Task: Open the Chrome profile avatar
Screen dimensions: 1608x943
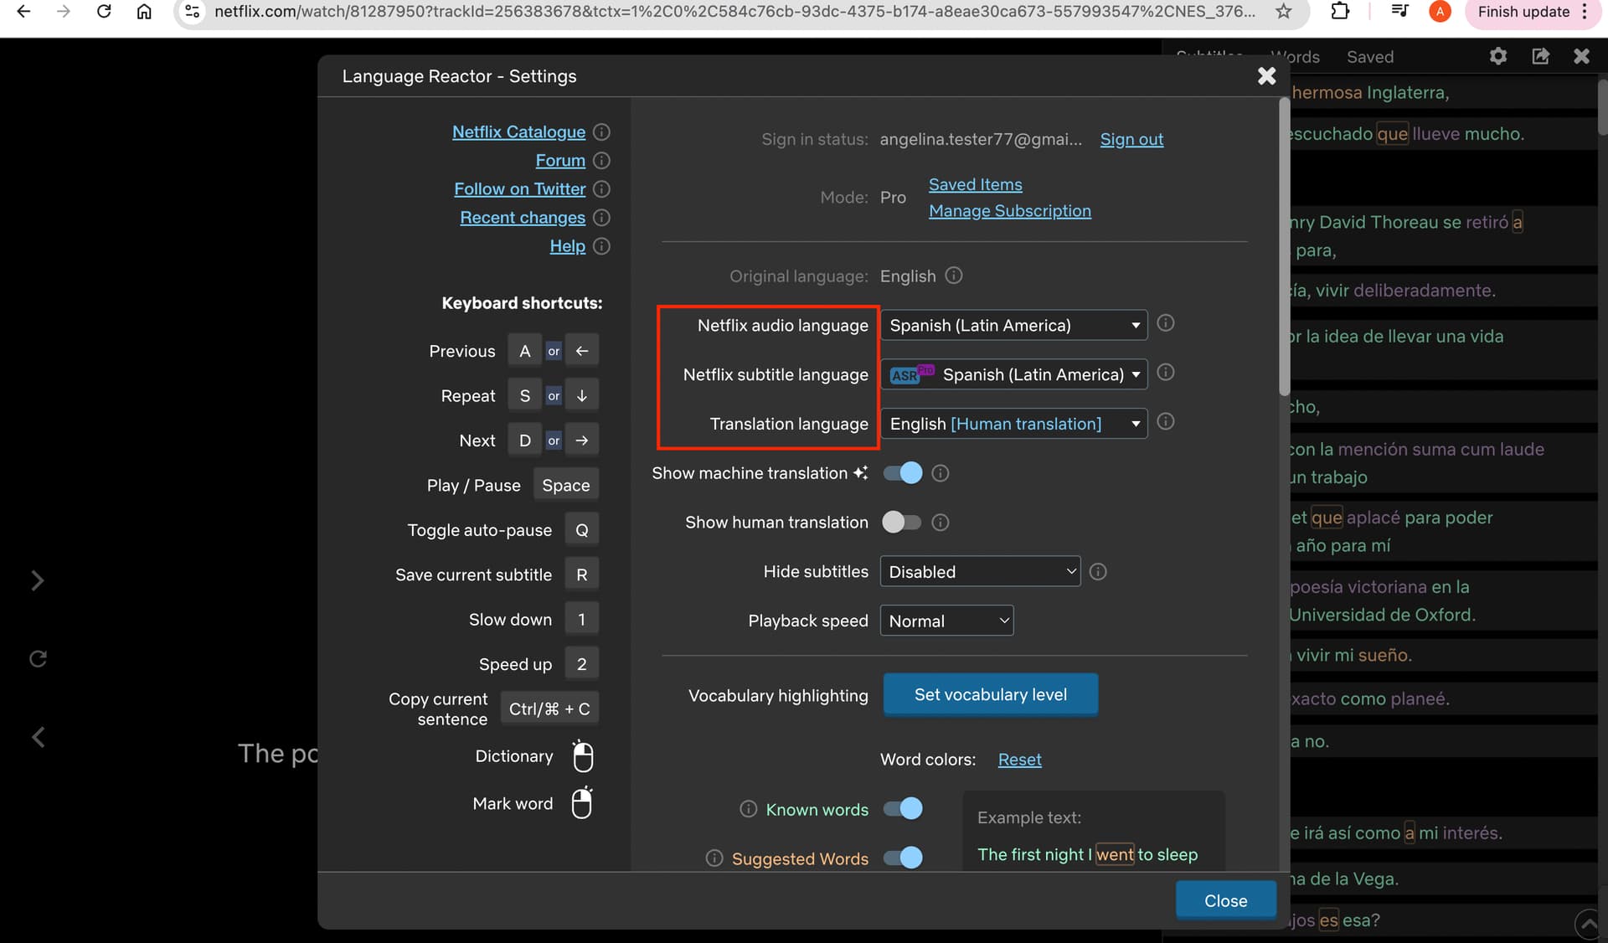Action: coord(1440,12)
